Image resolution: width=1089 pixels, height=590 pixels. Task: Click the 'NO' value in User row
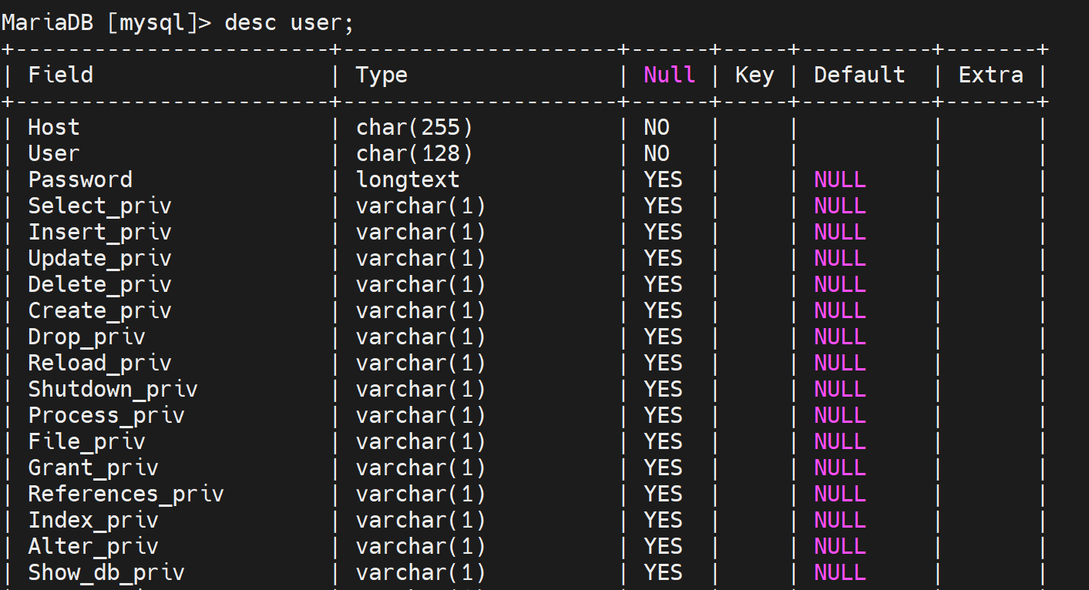pyautogui.click(x=657, y=153)
